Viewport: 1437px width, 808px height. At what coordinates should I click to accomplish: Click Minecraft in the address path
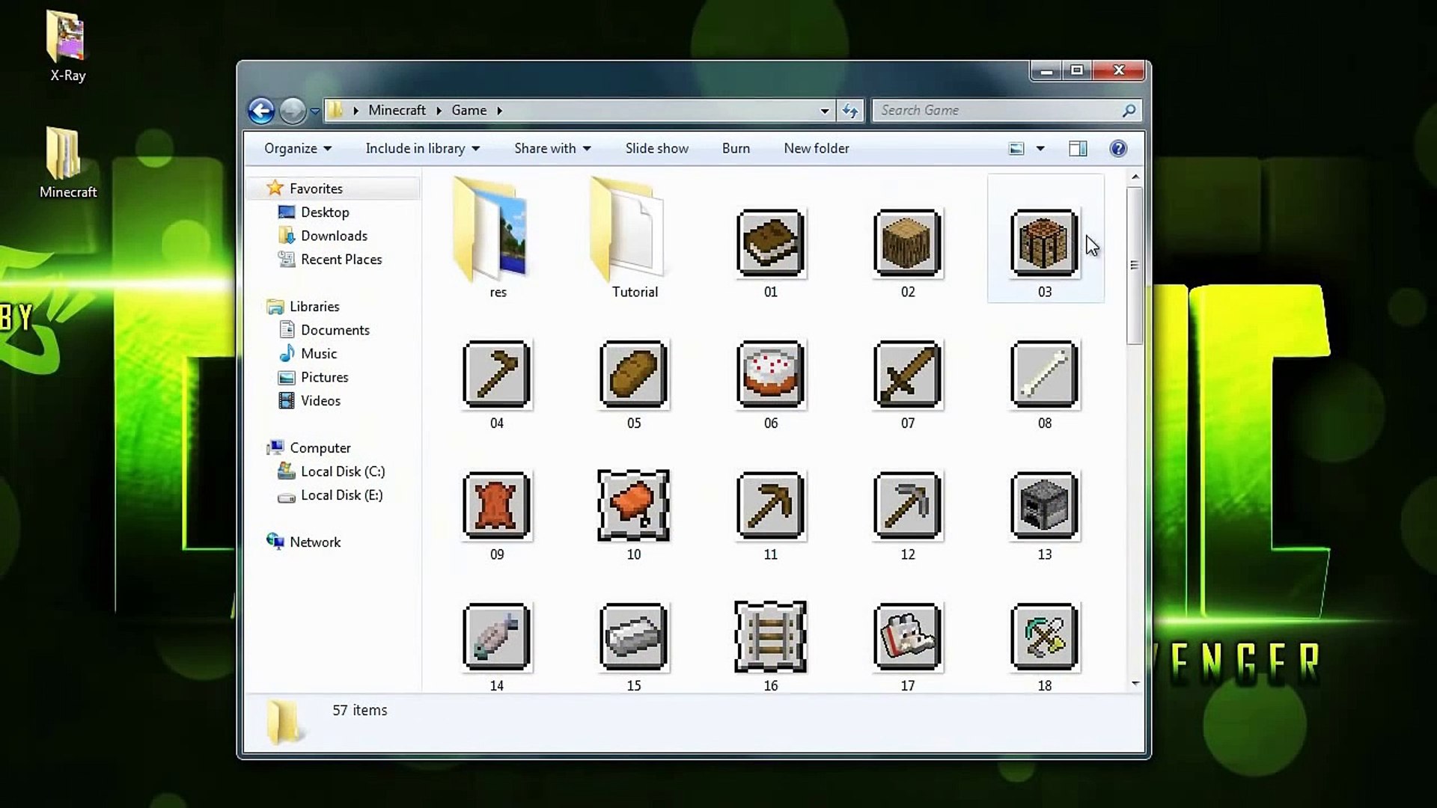397,110
